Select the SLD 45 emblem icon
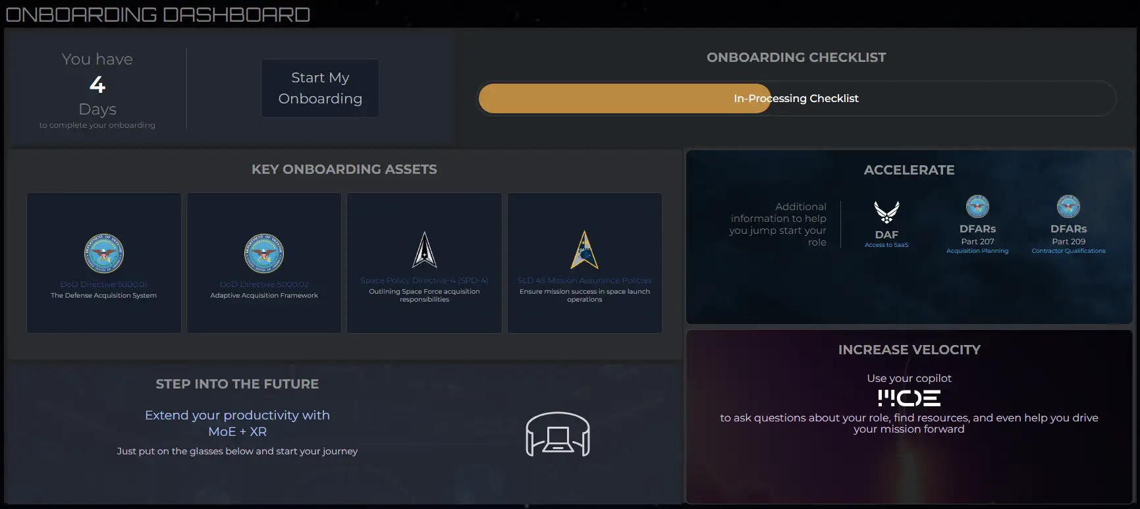 [584, 250]
